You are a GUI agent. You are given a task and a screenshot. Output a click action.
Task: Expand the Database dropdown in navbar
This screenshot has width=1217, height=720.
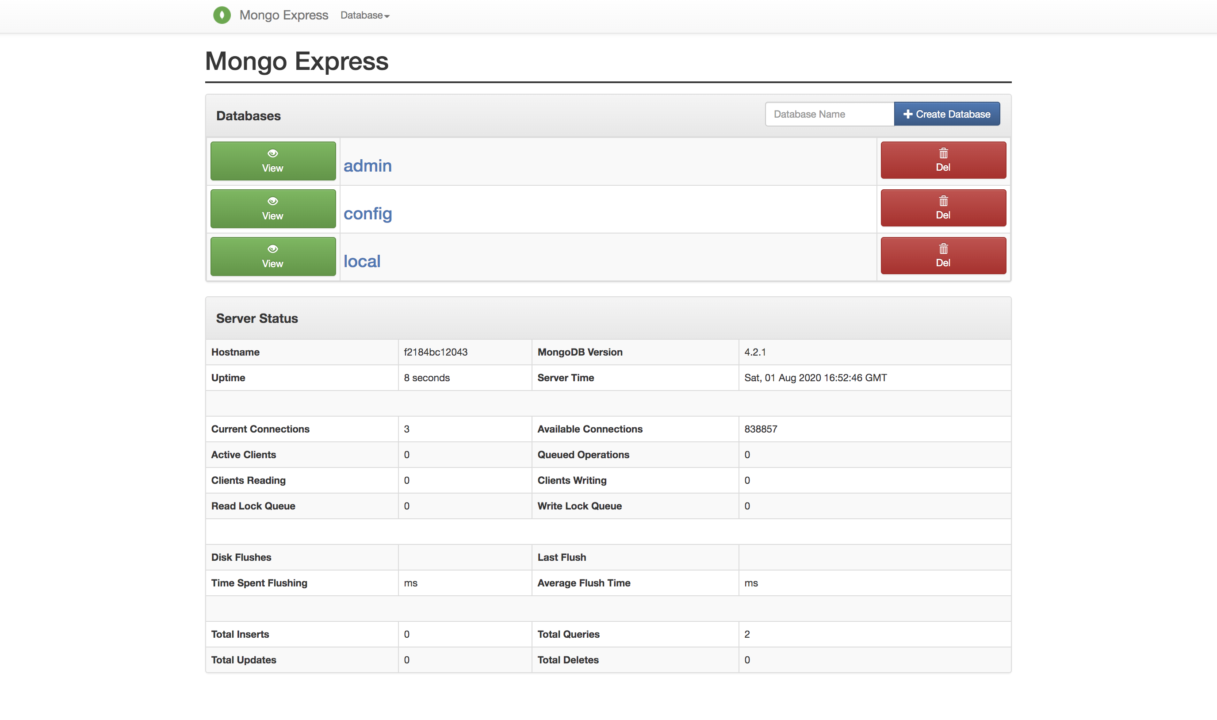pyautogui.click(x=365, y=15)
